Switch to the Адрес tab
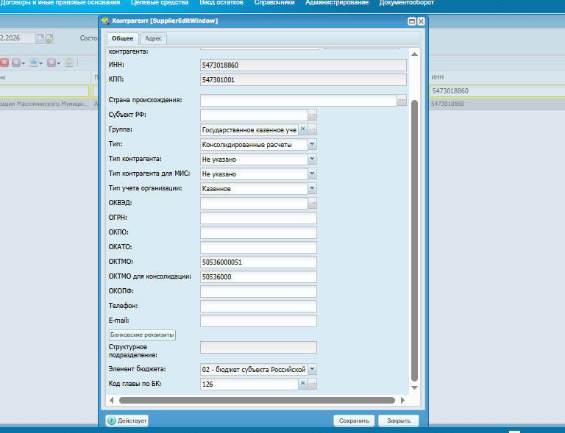 click(153, 38)
